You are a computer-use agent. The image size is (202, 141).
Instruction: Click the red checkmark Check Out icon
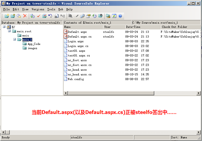click(x=39, y=16)
